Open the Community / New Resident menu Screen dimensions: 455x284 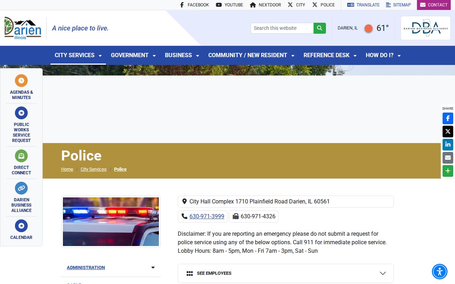pyautogui.click(x=251, y=55)
